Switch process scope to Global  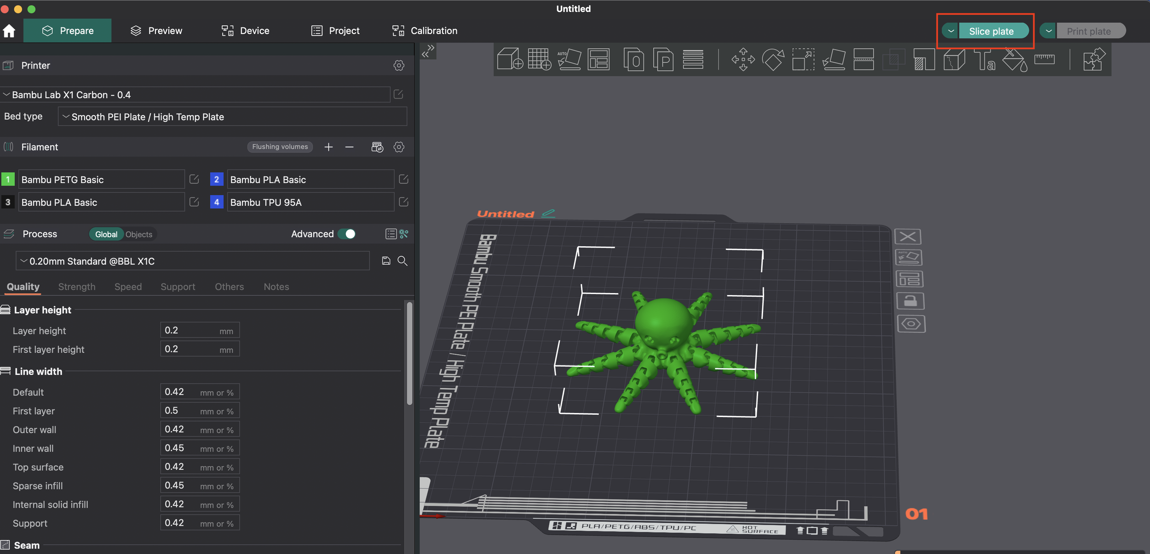click(106, 234)
